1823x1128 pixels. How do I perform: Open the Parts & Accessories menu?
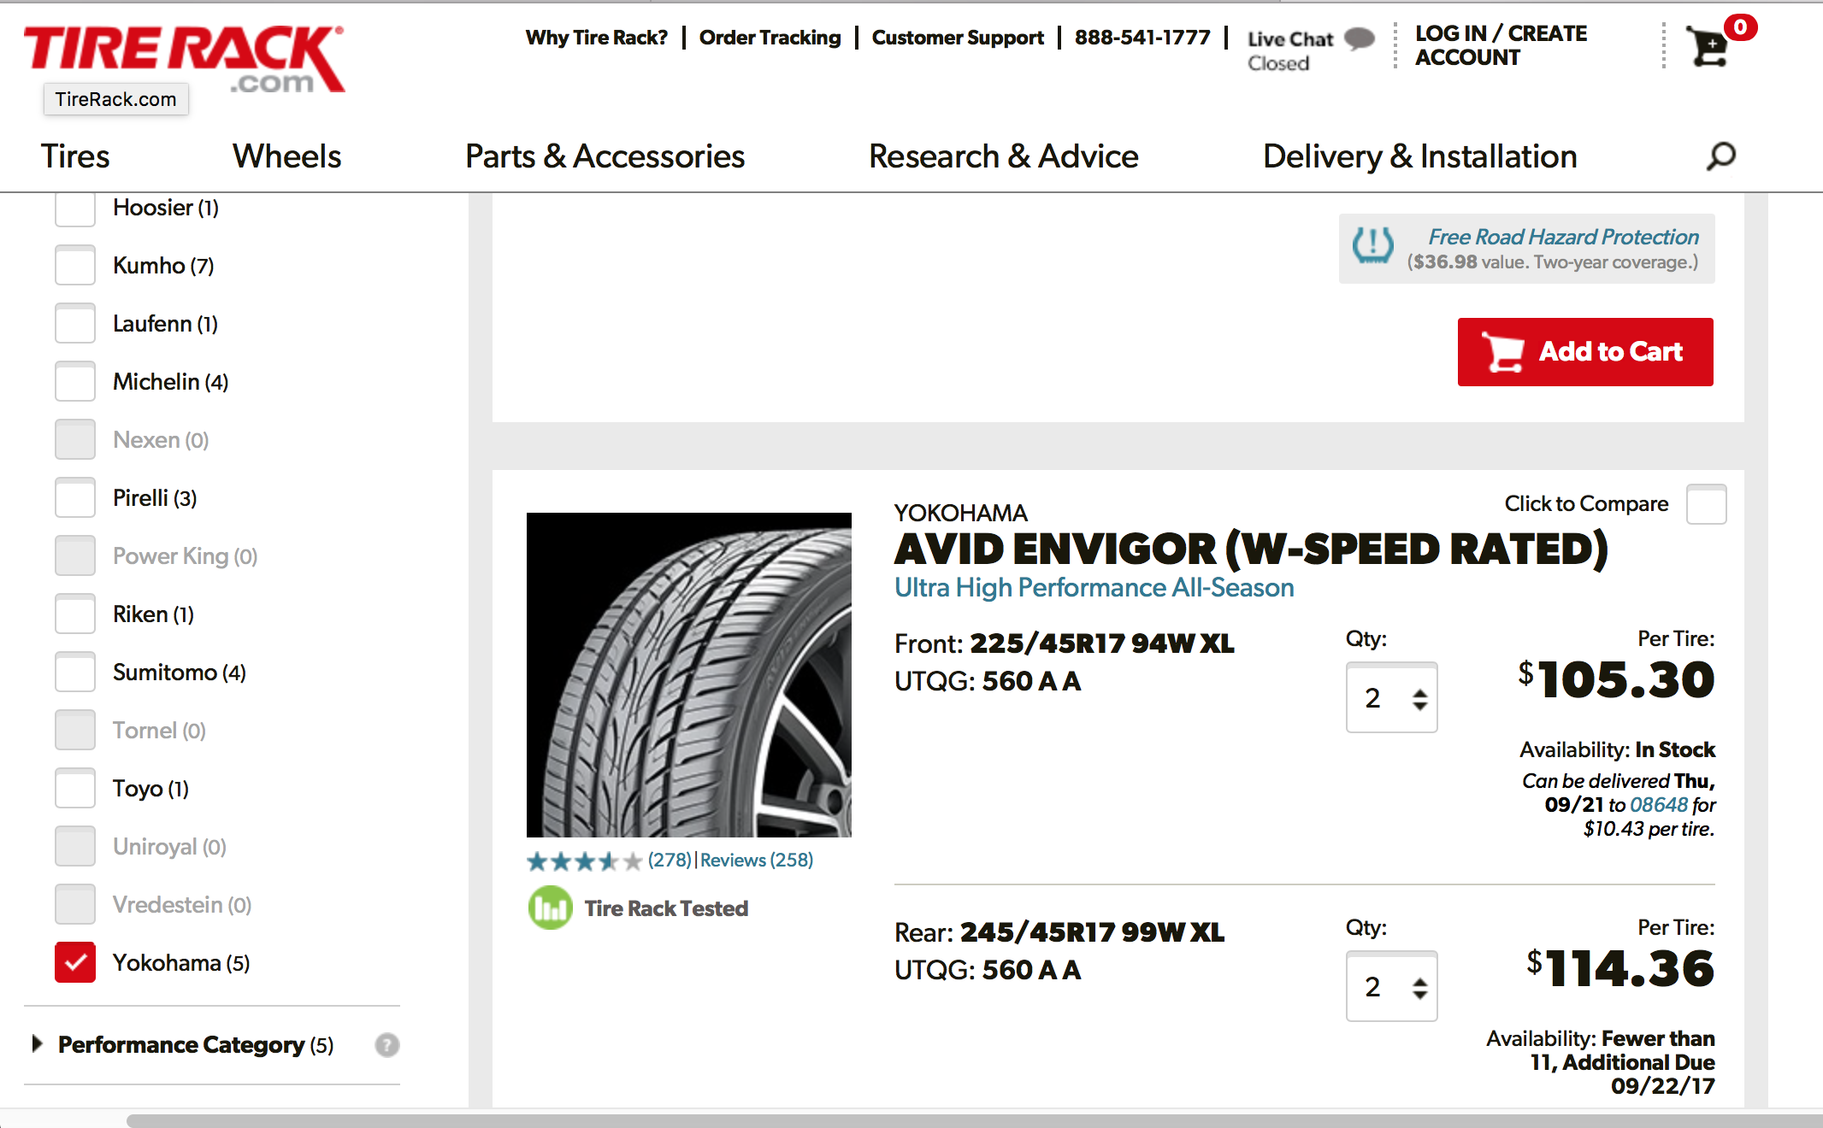pyautogui.click(x=605, y=156)
